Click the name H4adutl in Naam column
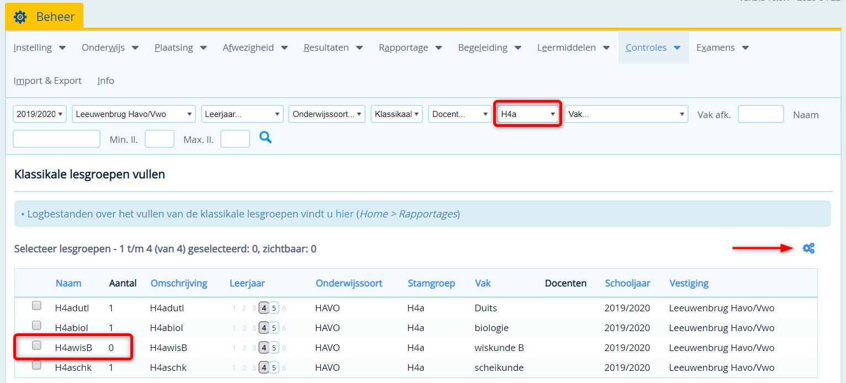 [72, 308]
